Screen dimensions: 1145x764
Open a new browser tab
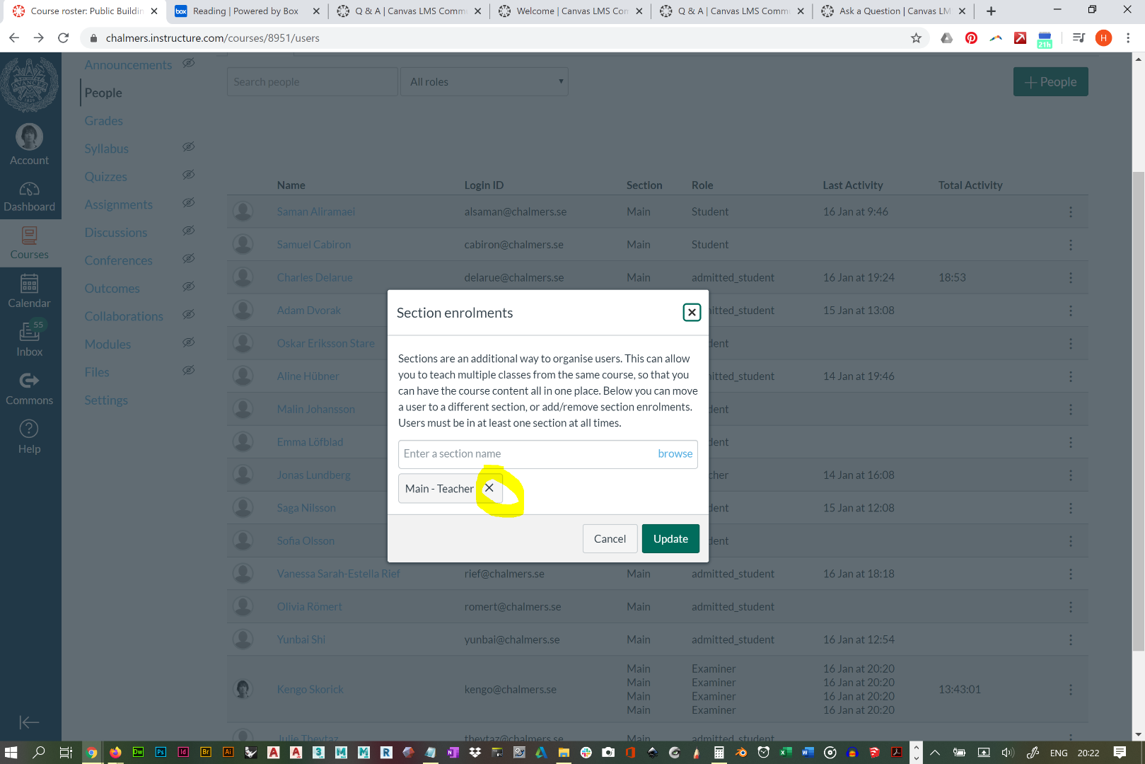(x=992, y=11)
